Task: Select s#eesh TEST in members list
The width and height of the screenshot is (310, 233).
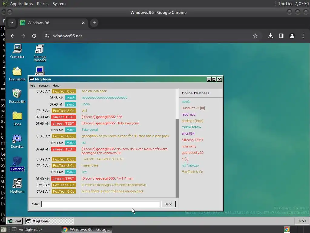Action: pos(192,140)
